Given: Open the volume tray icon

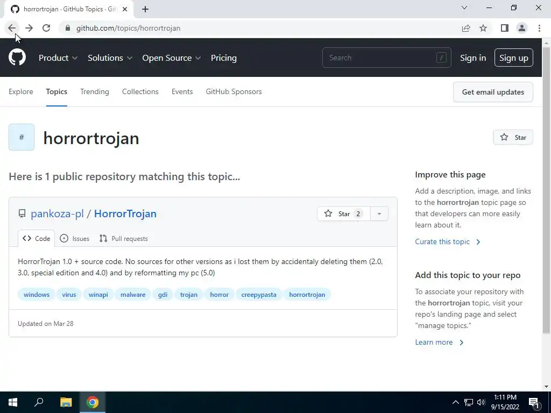Looking at the screenshot, I should tap(481, 402).
